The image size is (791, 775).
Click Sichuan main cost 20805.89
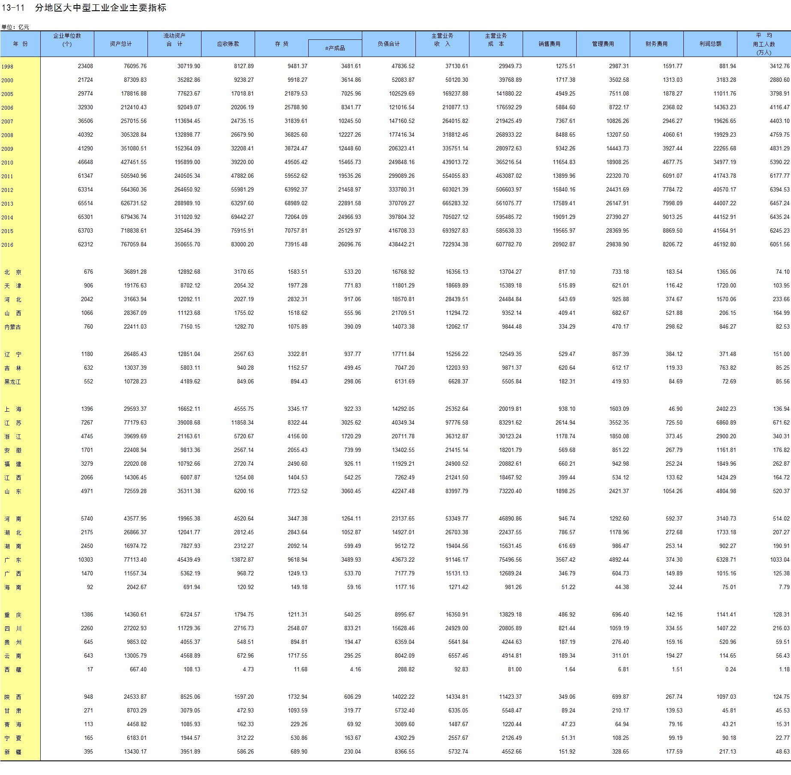pos(510,628)
